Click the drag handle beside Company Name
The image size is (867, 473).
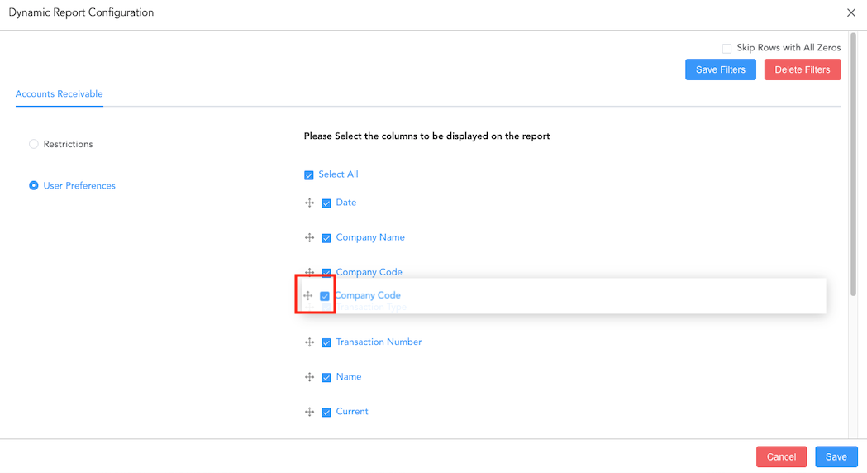(309, 238)
